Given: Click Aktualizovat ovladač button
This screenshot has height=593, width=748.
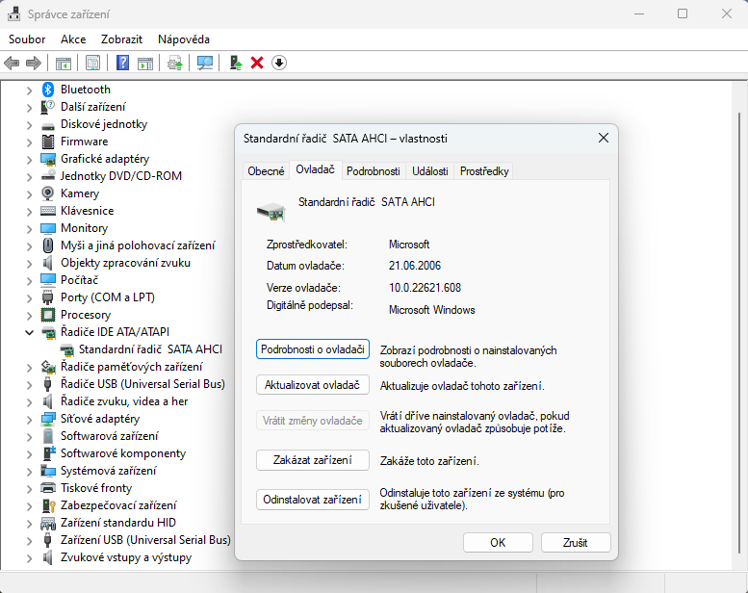Looking at the screenshot, I should point(313,385).
